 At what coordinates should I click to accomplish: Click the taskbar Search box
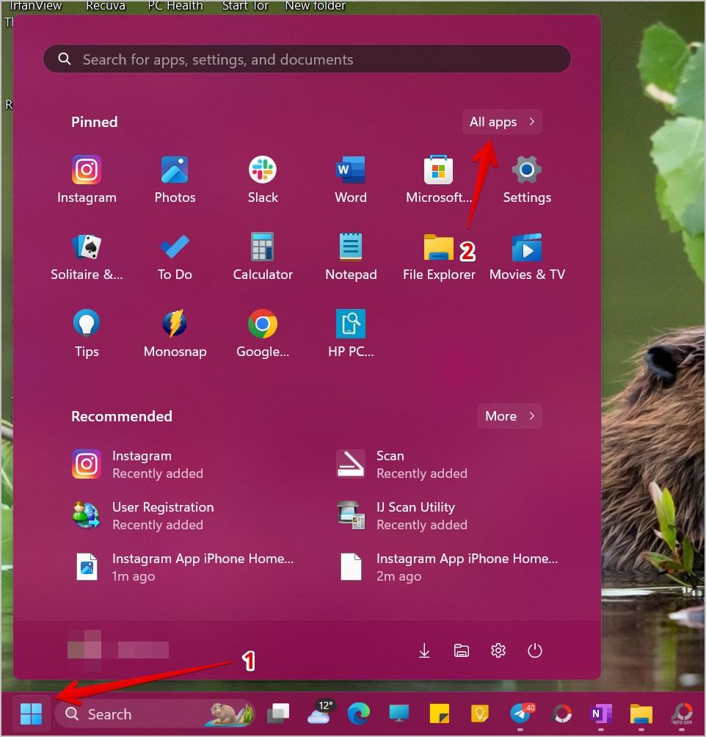pyautogui.click(x=155, y=714)
